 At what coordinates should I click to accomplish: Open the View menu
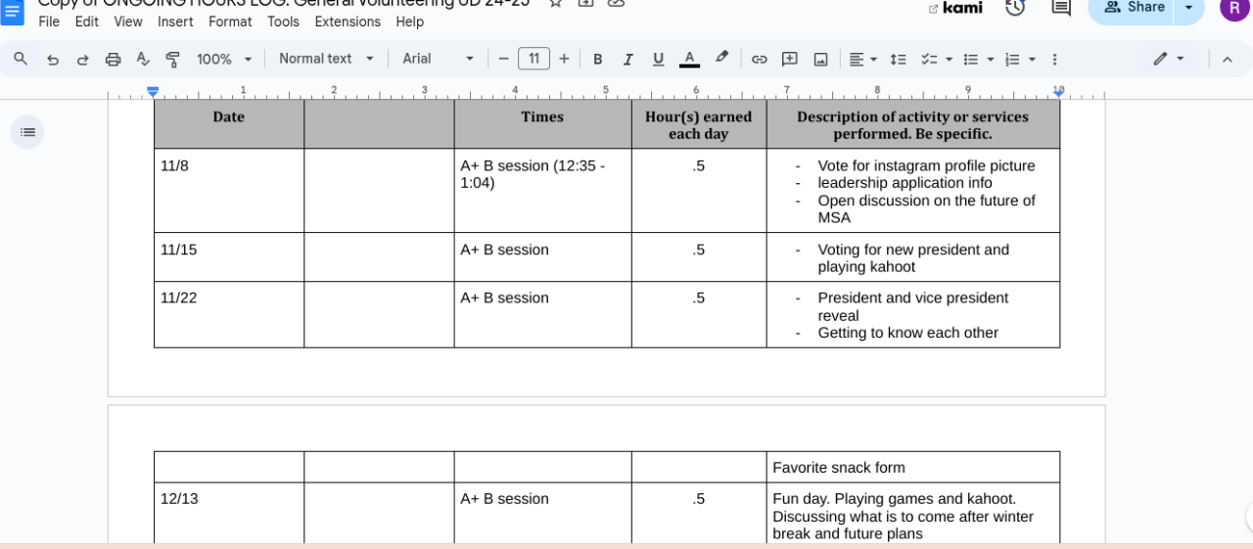click(128, 22)
